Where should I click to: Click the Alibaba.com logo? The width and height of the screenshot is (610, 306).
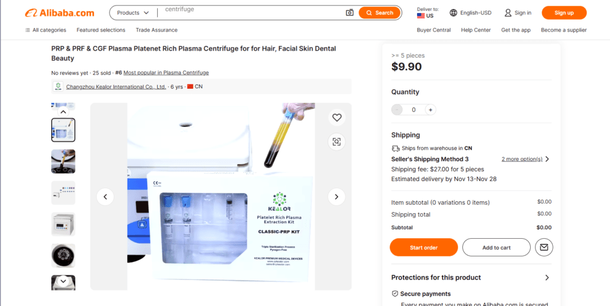[60, 13]
